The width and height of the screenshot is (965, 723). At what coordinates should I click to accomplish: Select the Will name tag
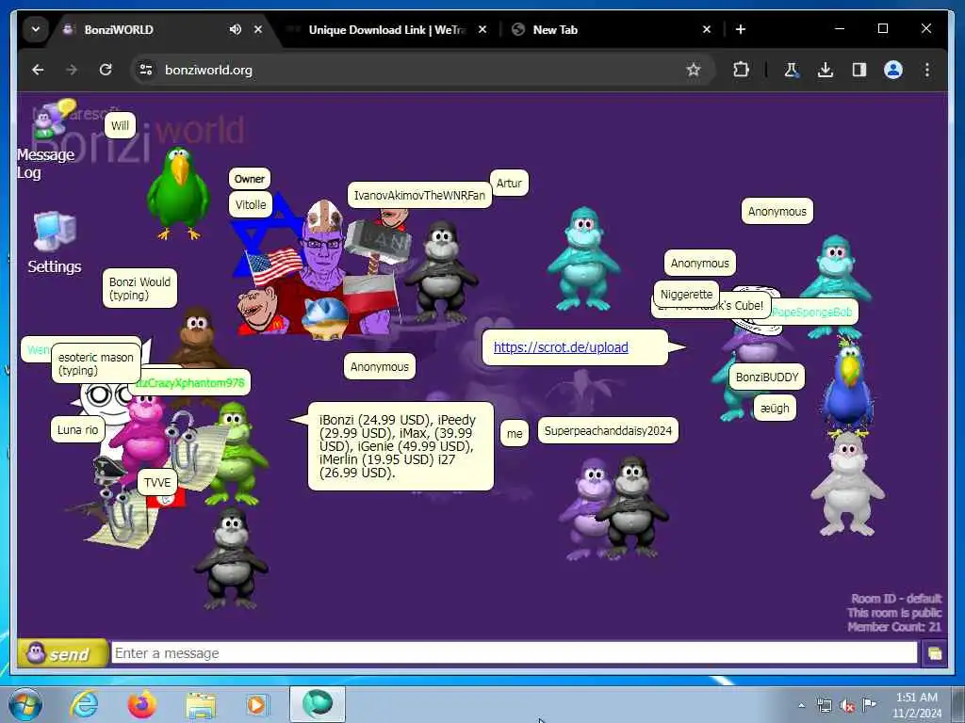(x=120, y=125)
